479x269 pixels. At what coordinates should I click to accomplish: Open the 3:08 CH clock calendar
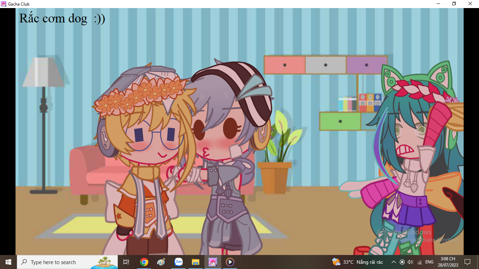[448, 262]
